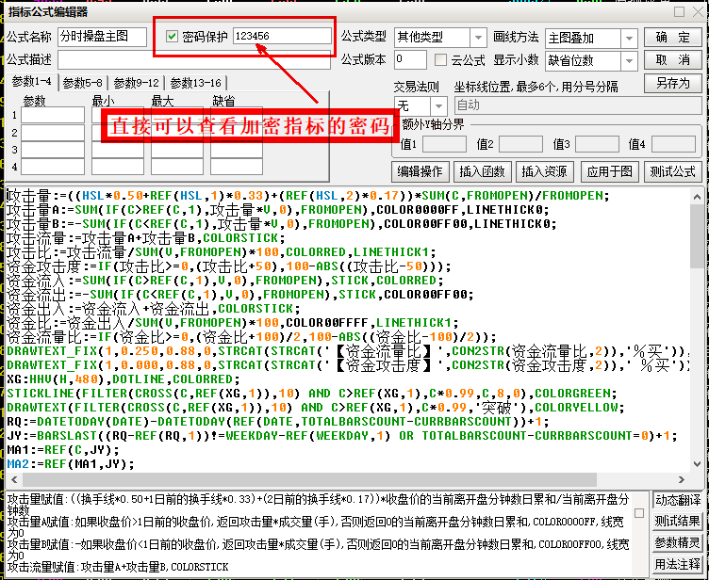Click row 4 参数 name field

[x=53, y=167]
